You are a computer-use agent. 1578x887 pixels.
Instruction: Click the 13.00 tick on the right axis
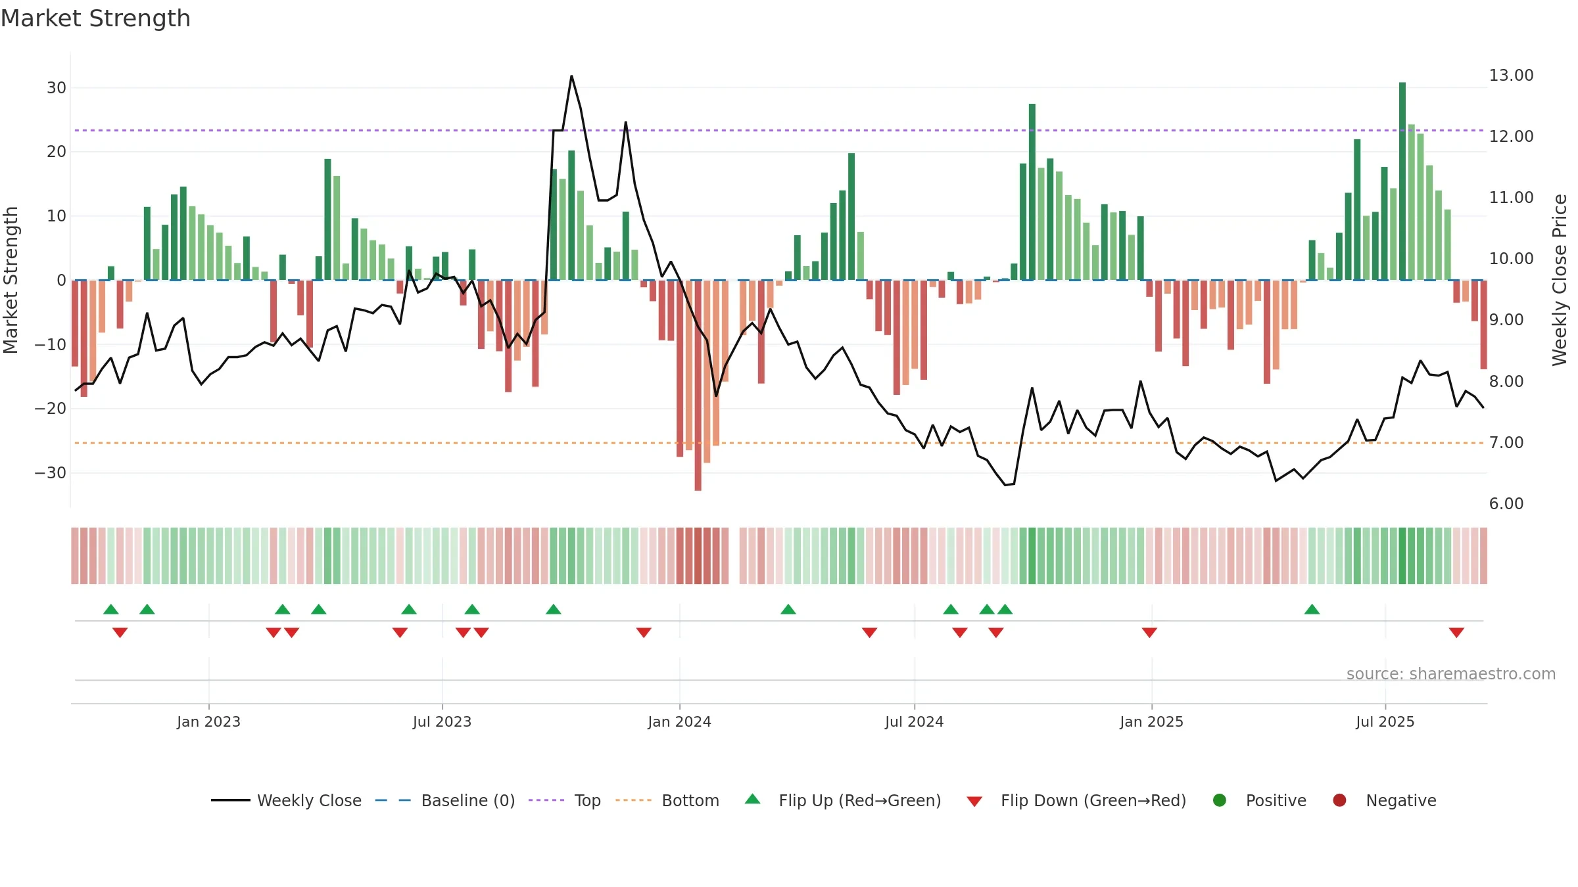[1511, 76]
